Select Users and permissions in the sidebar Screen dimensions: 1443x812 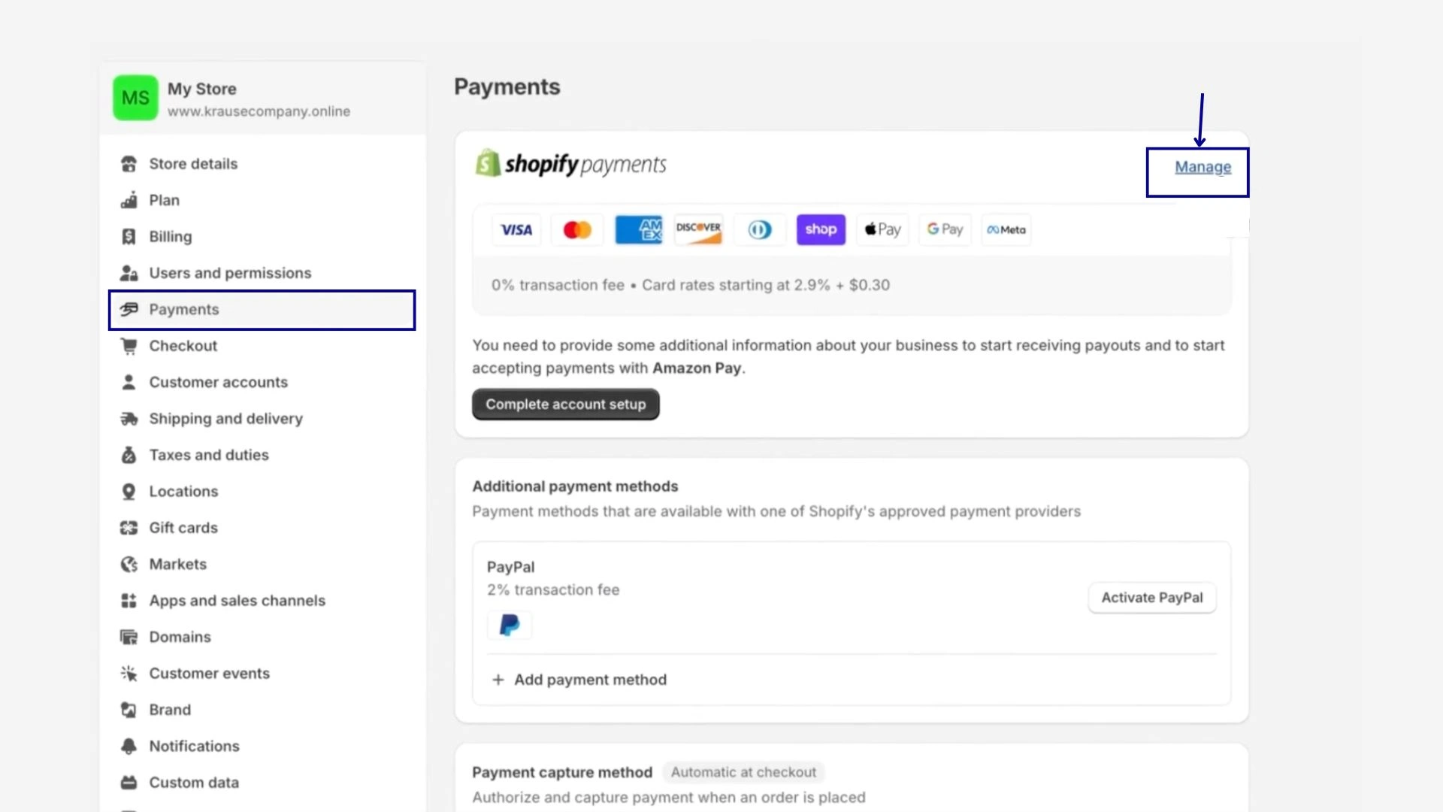pos(230,273)
